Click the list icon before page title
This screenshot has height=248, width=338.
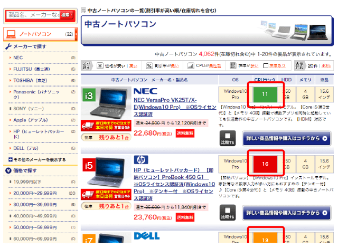[x=83, y=10]
